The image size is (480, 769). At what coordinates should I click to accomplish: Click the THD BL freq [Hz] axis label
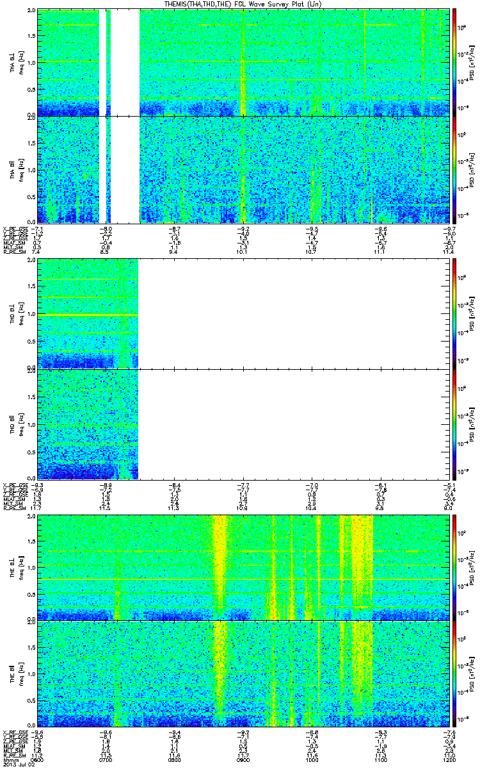click(16, 313)
